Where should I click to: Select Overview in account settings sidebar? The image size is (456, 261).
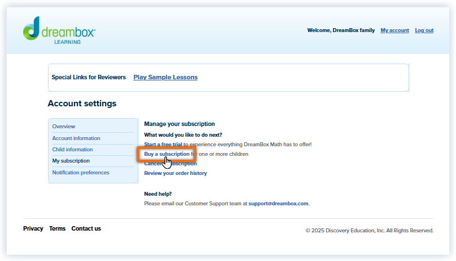(64, 127)
